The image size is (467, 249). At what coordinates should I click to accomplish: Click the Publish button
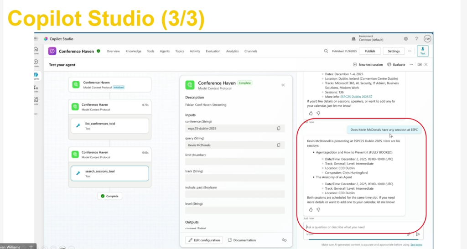point(369,51)
